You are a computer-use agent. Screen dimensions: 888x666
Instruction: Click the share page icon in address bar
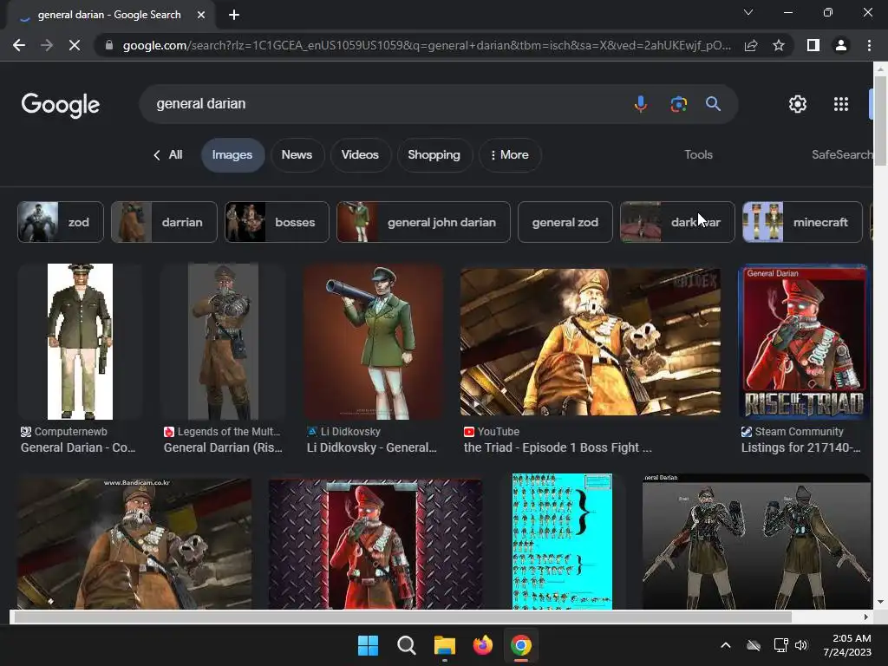click(751, 45)
